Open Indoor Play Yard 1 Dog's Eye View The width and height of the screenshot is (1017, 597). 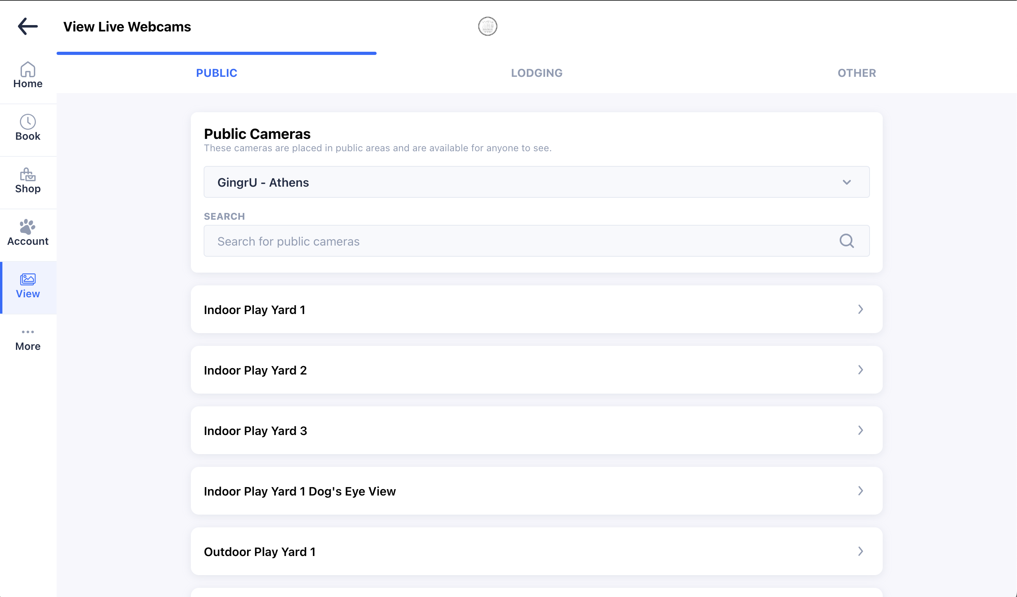click(x=536, y=491)
